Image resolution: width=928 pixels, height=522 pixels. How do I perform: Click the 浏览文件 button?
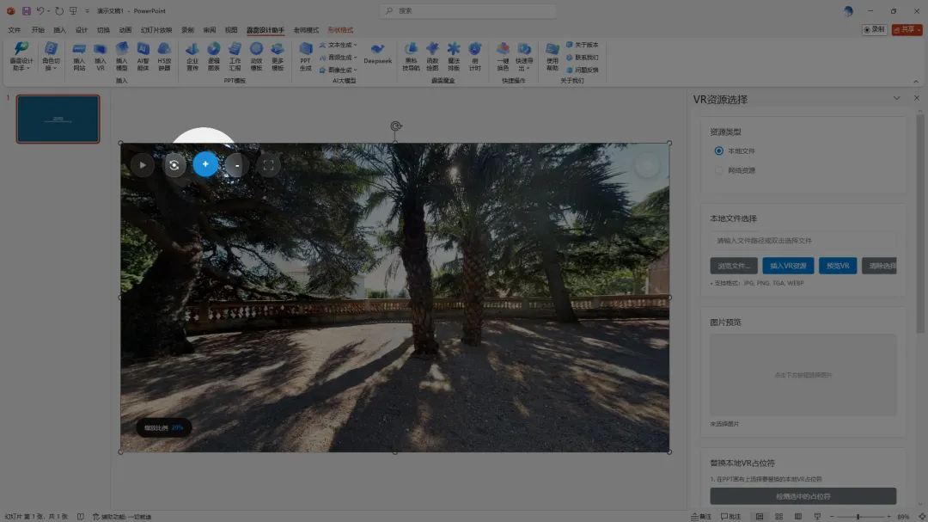point(734,266)
